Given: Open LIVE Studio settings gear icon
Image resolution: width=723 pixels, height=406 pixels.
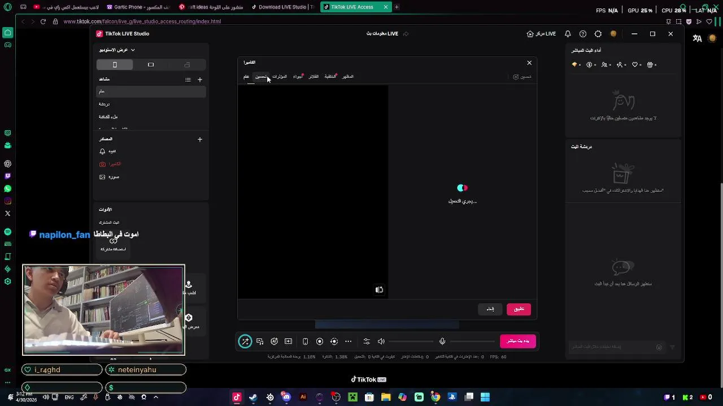Looking at the screenshot, I should [x=598, y=34].
